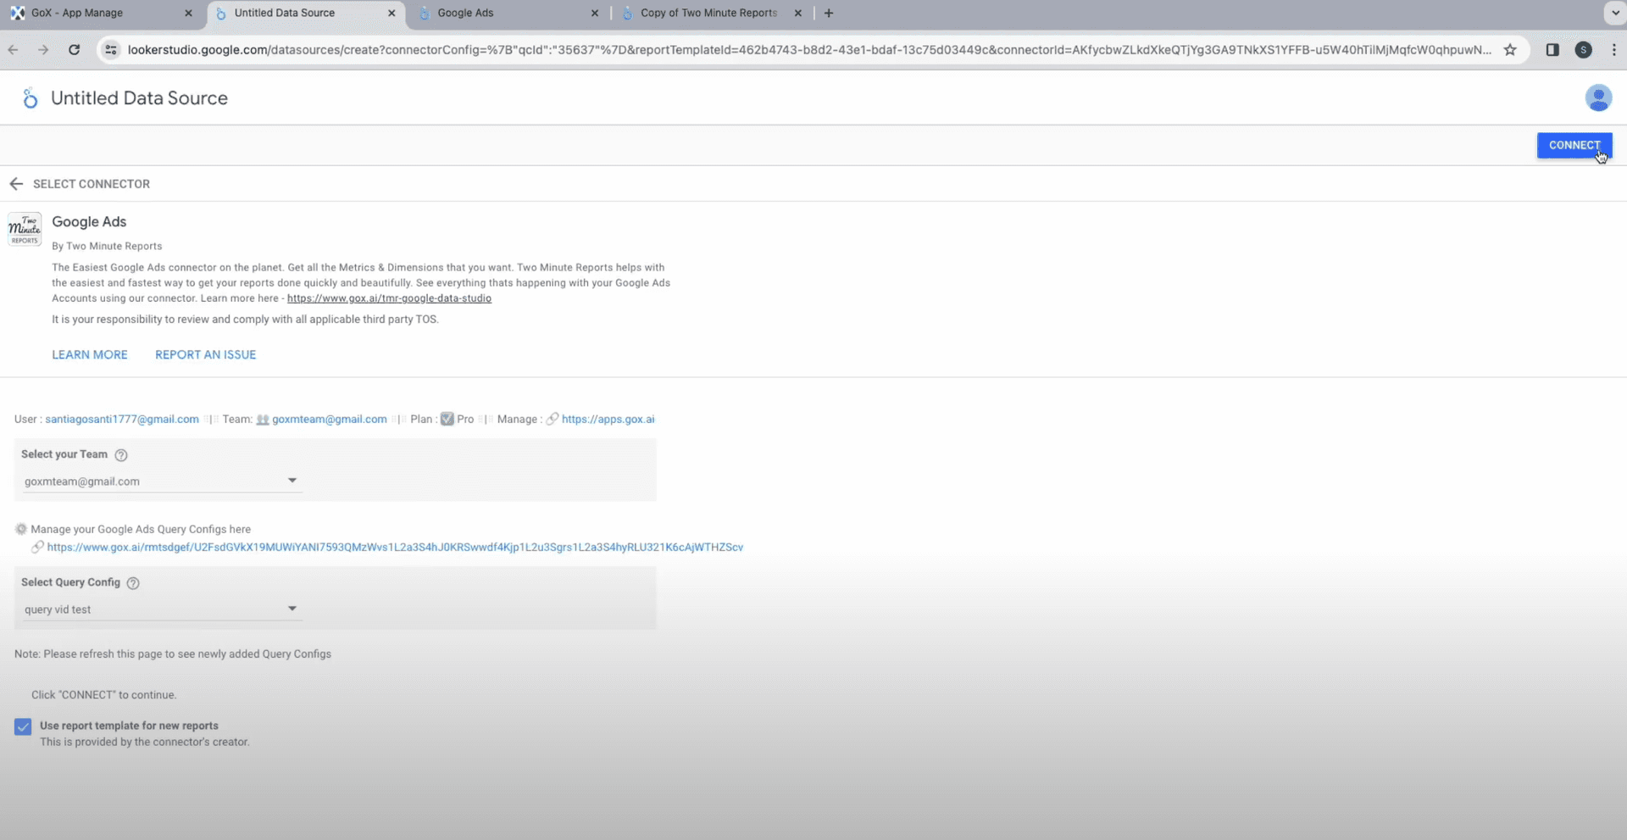Rename the Untitled Data Source title

click(x=139, y=98)
